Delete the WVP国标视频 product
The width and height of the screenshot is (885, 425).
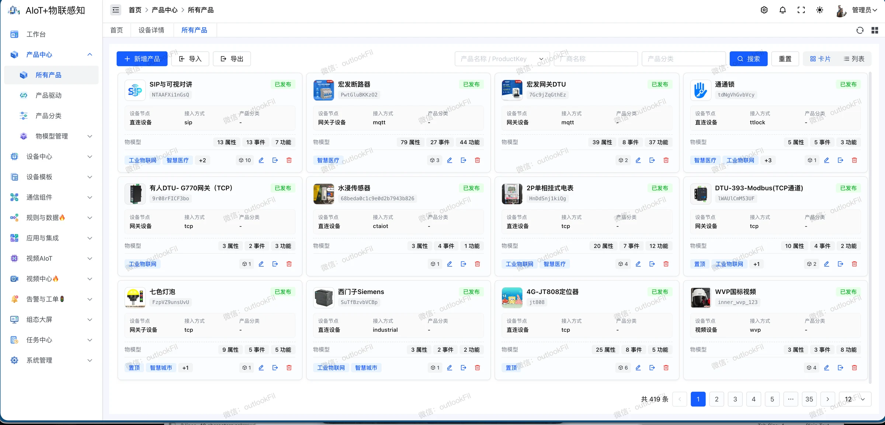point(854,367)
